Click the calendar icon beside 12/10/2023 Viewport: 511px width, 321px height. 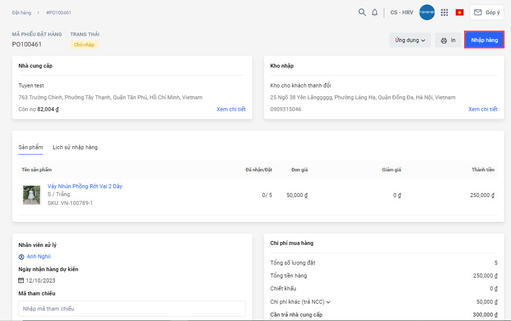click(21, 281)
